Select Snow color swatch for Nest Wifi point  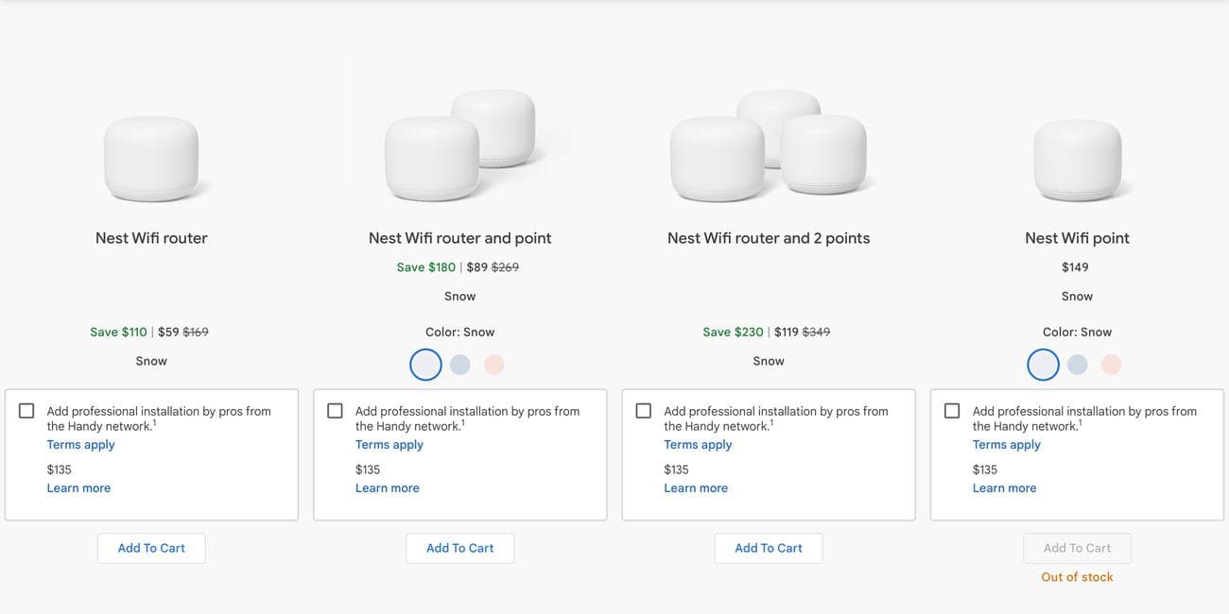point(1043,365)
